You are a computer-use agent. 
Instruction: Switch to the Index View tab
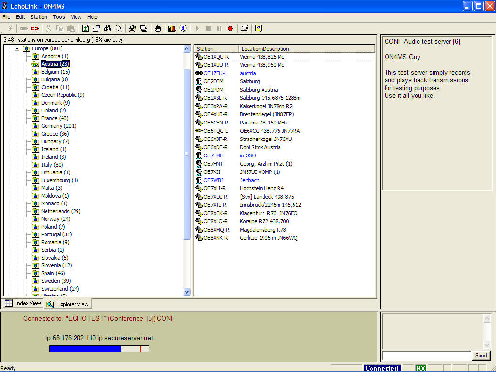(x=23, y=303)
